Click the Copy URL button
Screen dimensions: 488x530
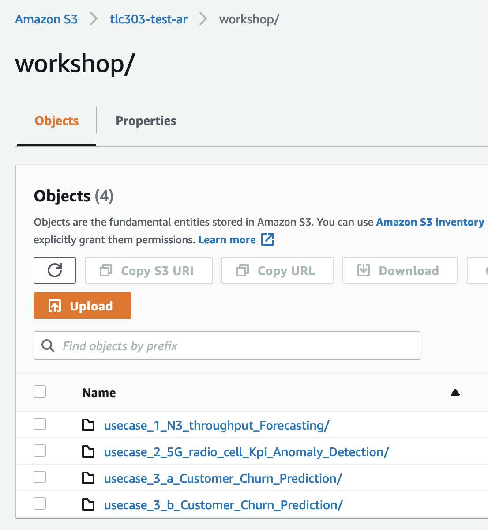click(x=278, y=270)
